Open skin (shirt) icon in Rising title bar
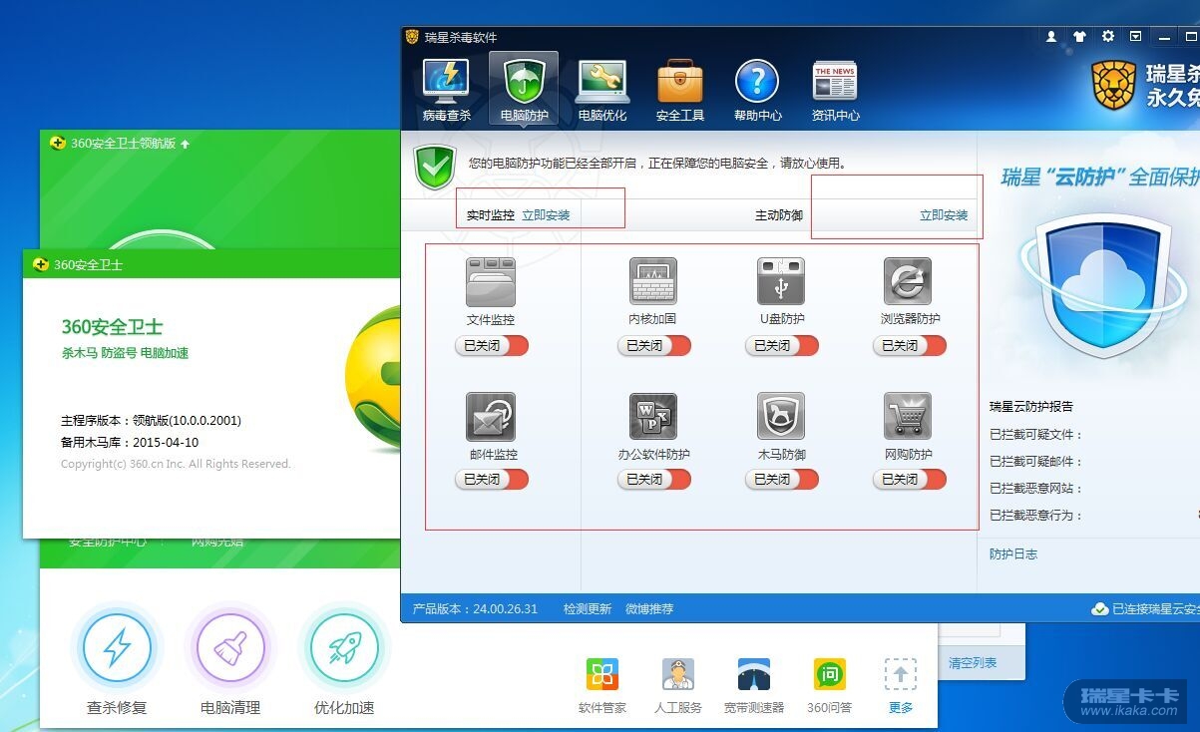Screen dimensions: 1200x732 (x=1079, y=36)
